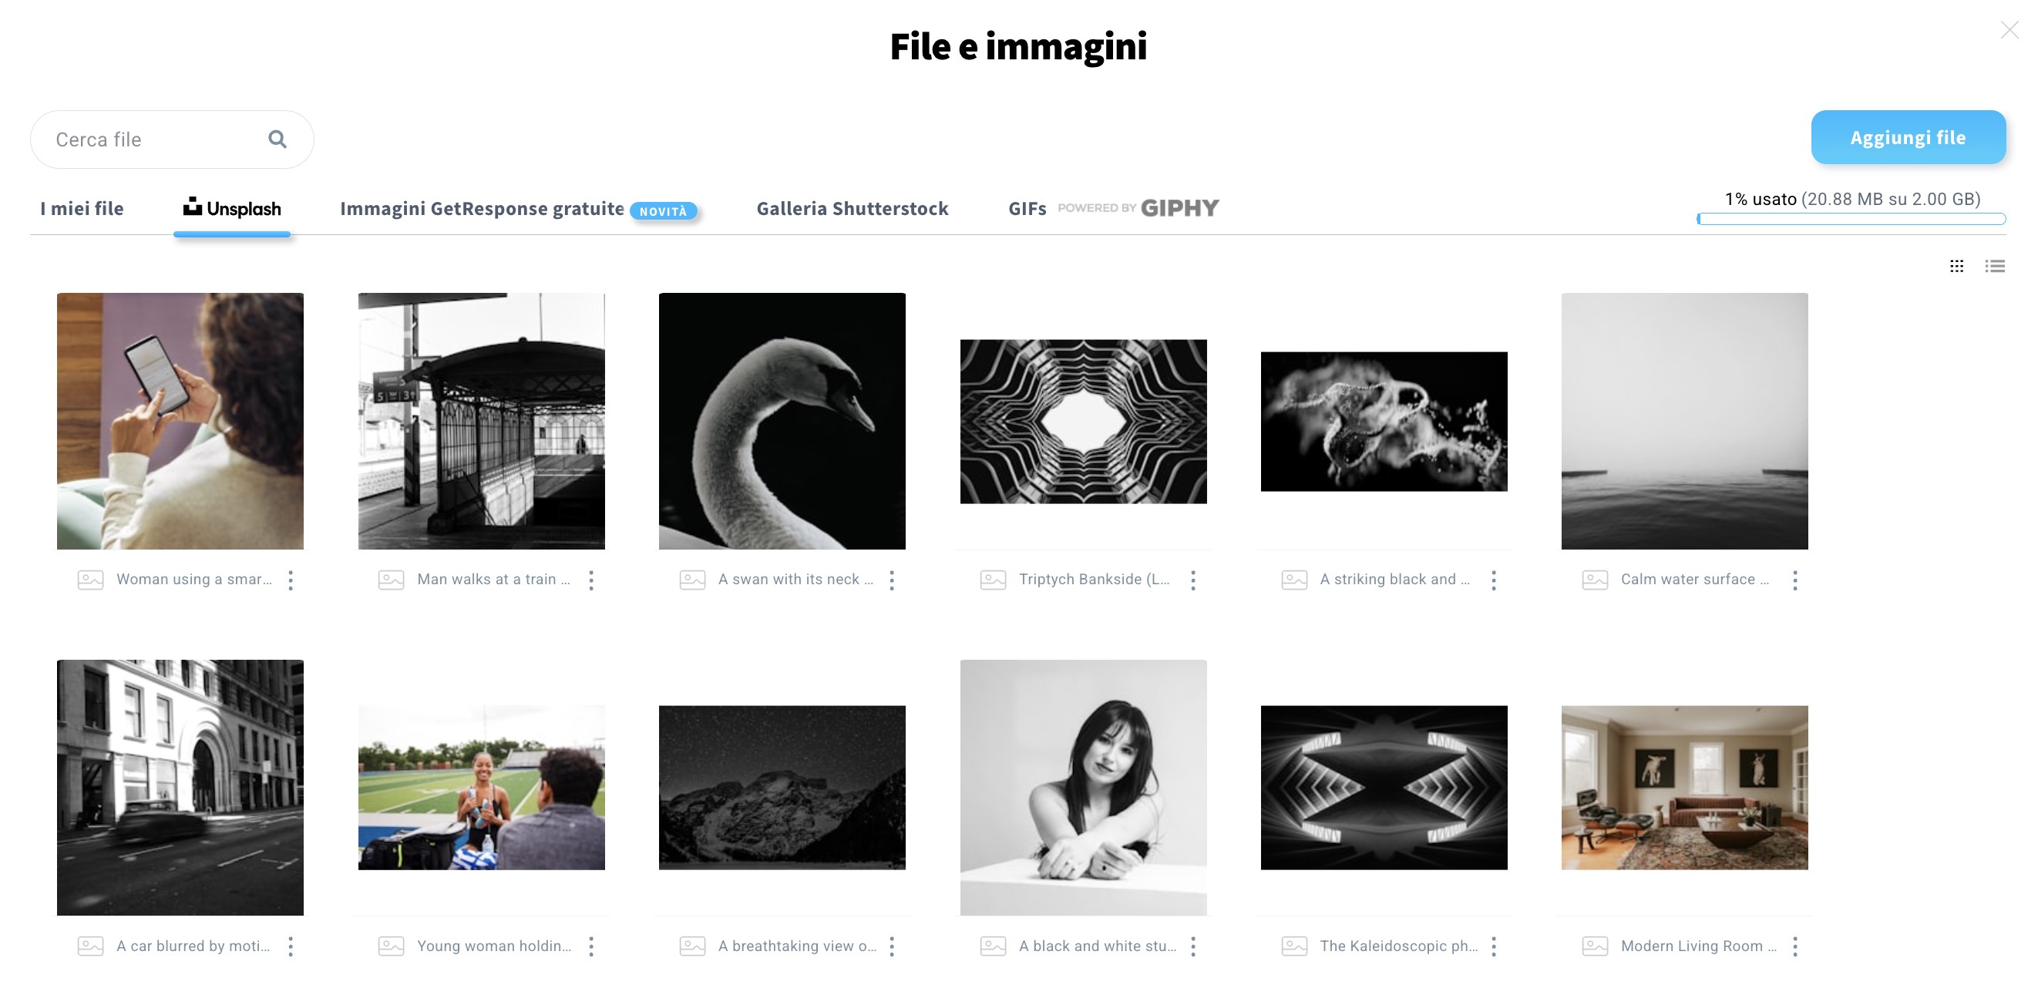The width and height of the screenshot is (2038, 985).
Task: Open menu for Young woman holding image
Action: click(x=591, y=946)
